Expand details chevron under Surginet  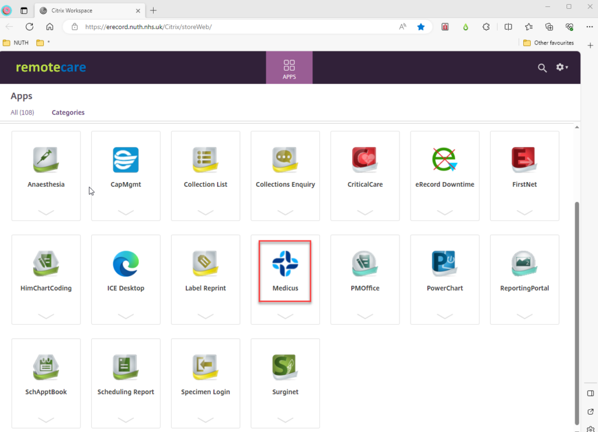coord(285,420)
